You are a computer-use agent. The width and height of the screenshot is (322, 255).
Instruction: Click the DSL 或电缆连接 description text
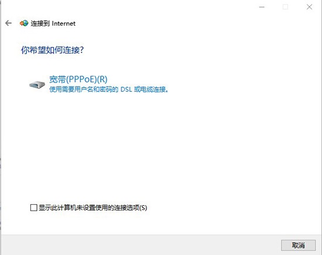(145, 89)
